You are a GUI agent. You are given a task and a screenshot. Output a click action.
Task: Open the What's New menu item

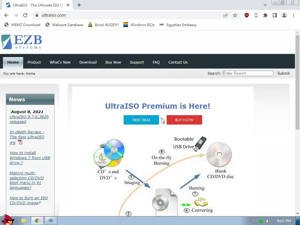[60, 62]
